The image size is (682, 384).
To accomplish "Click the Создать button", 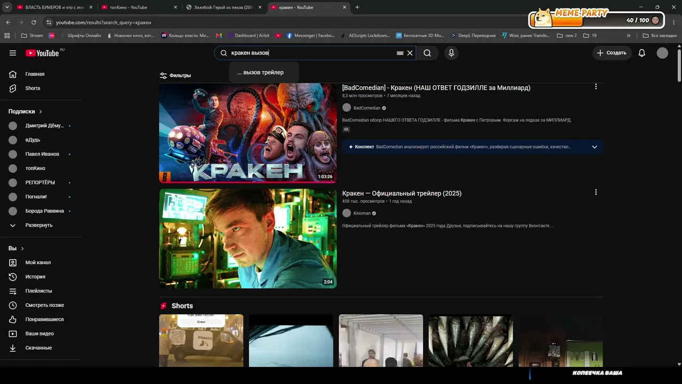I will (612, 53).
